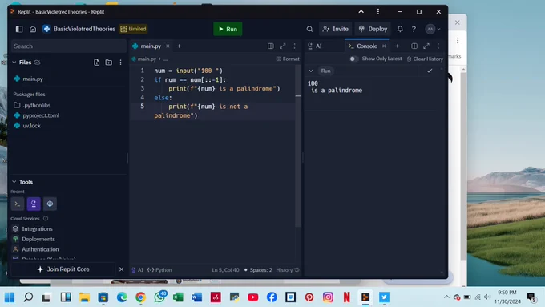Open editor pane three-dot menu
The height and width of the screenshot is (307, 545).
point(294,46)
